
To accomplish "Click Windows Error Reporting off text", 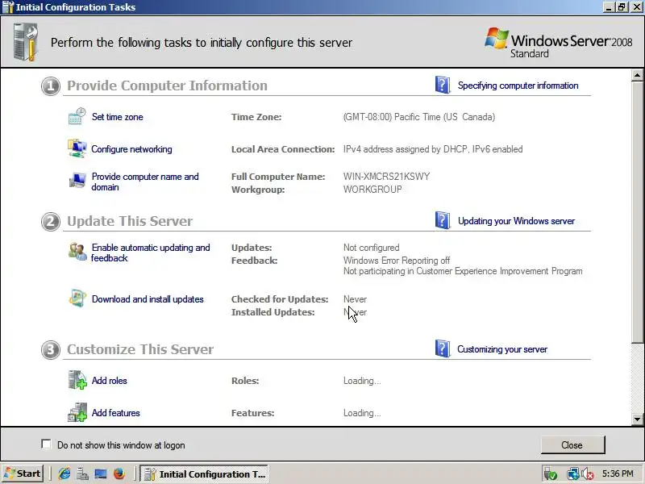I will tap(397, 261).
